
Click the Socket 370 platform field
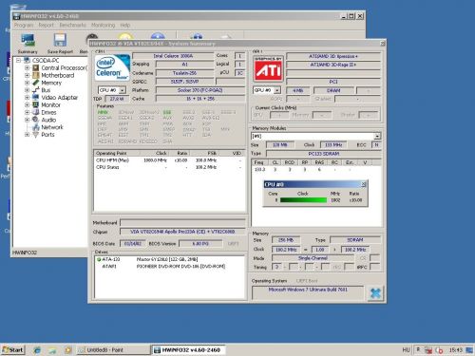[x=200, y=90]
